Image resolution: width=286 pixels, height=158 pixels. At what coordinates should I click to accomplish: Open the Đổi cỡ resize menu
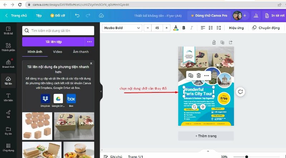[x=58, y=15]
